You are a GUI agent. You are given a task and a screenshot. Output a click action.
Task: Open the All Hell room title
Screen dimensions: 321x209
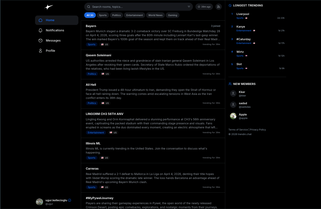coord(91,85)
